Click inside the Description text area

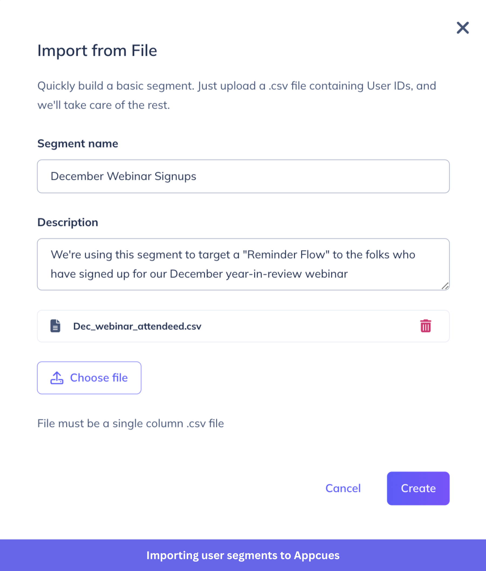click(243, 264)
